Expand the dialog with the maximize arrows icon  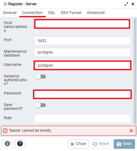(126, 4)
